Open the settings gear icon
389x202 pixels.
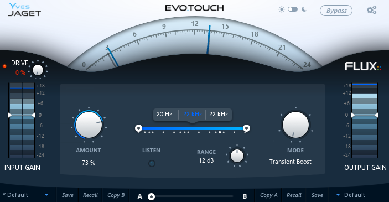click(371, 11)
